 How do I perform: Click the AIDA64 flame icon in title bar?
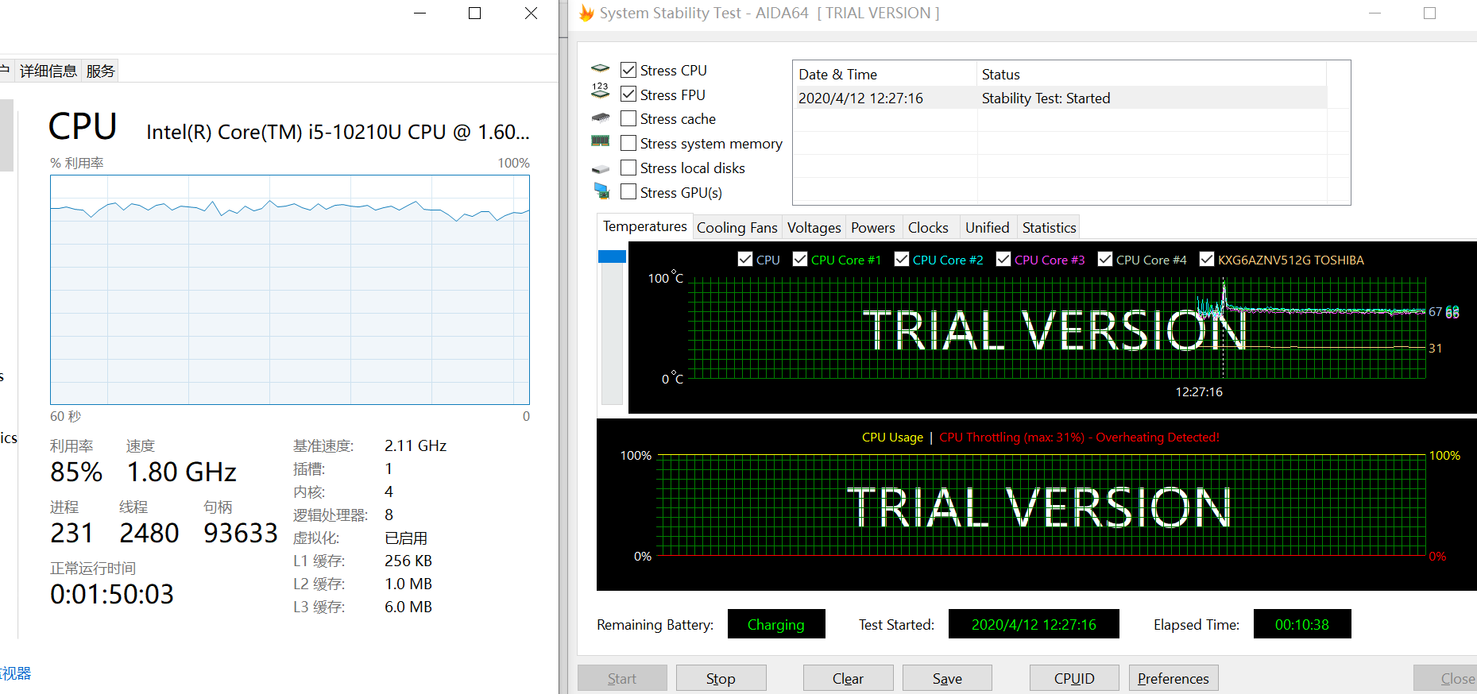pos(586,13)
